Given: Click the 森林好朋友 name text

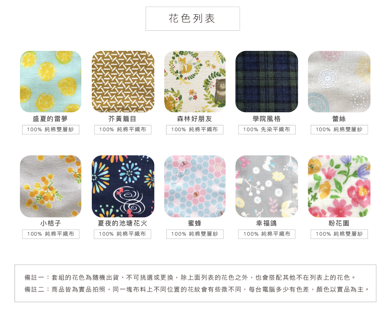Looking at the screenshot, I should (x=195, y=119).
